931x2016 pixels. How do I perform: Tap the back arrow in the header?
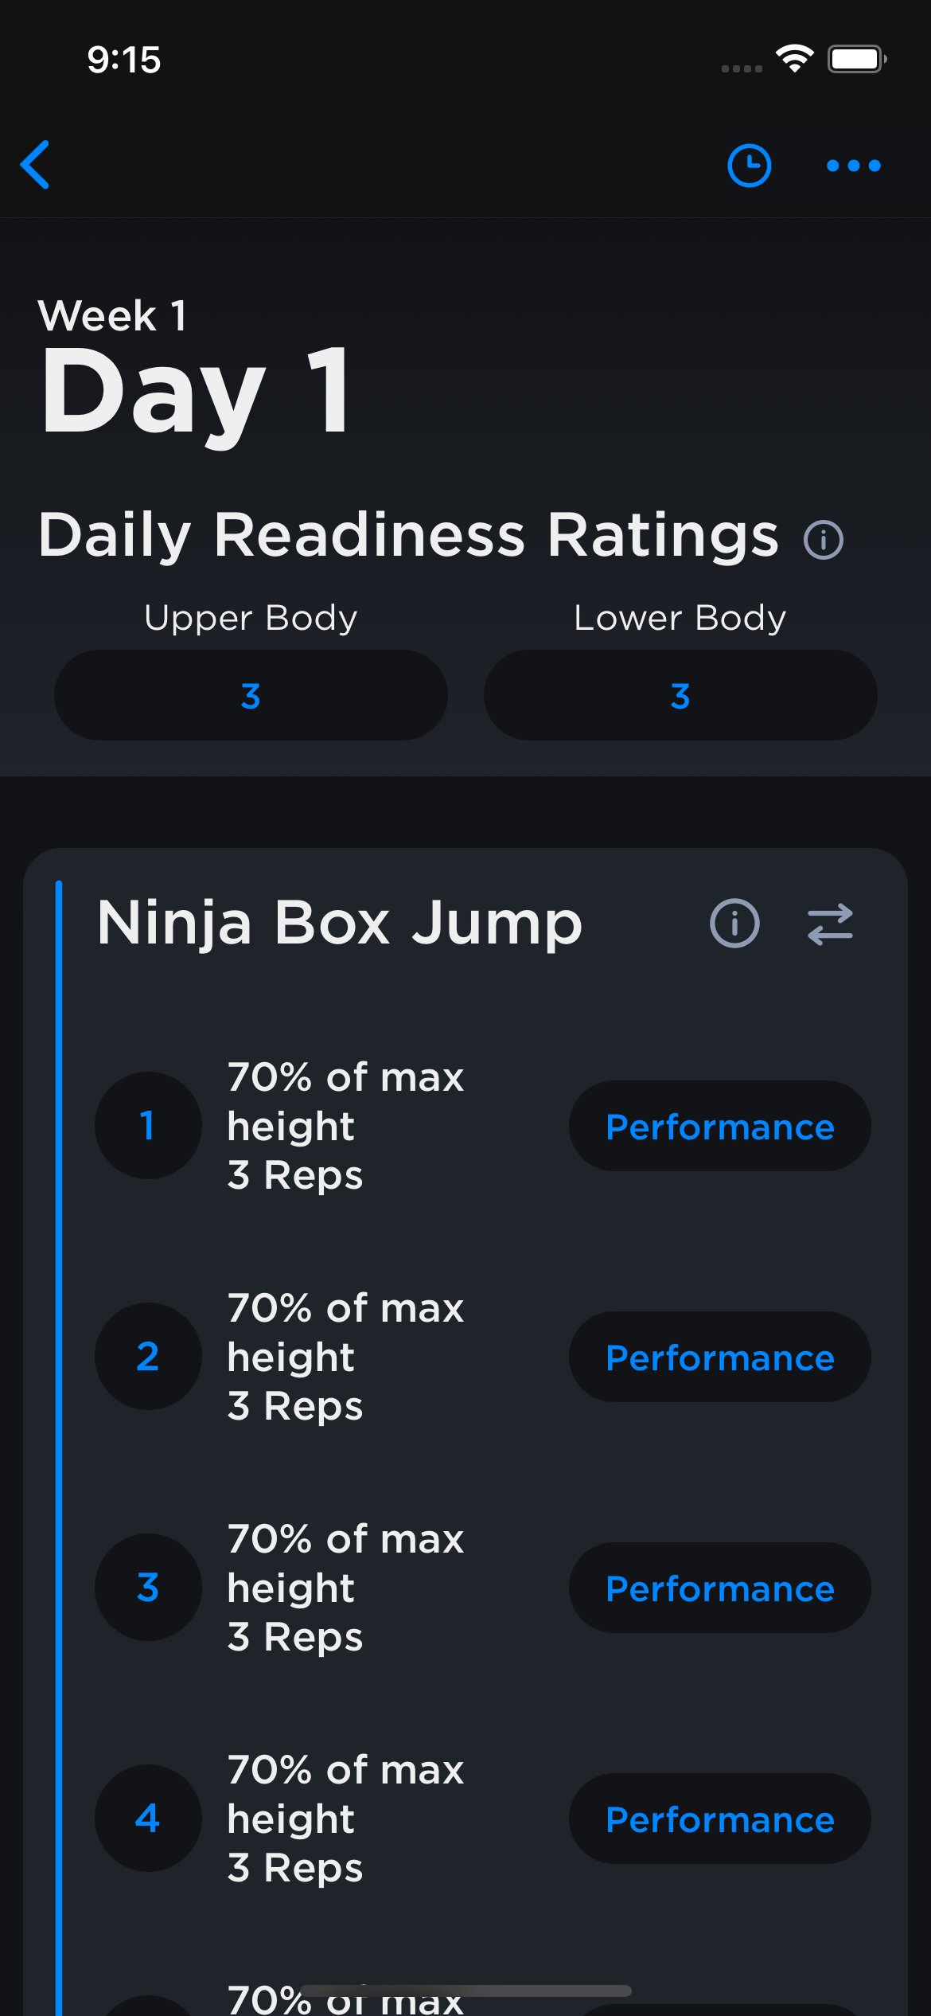[36, 165]
